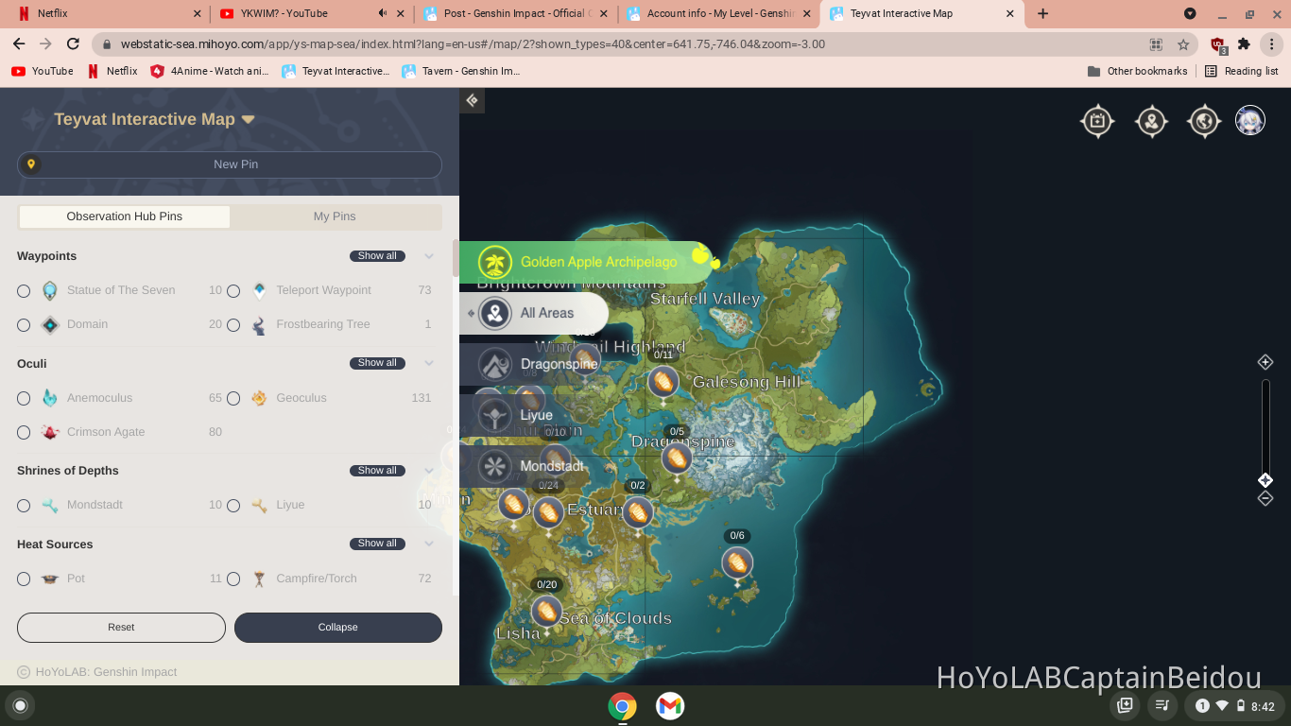Viewport: 1291px width, 726px height.
Task: Enable the Anemoculus checkbox
Action: click(x=24, y=399)
